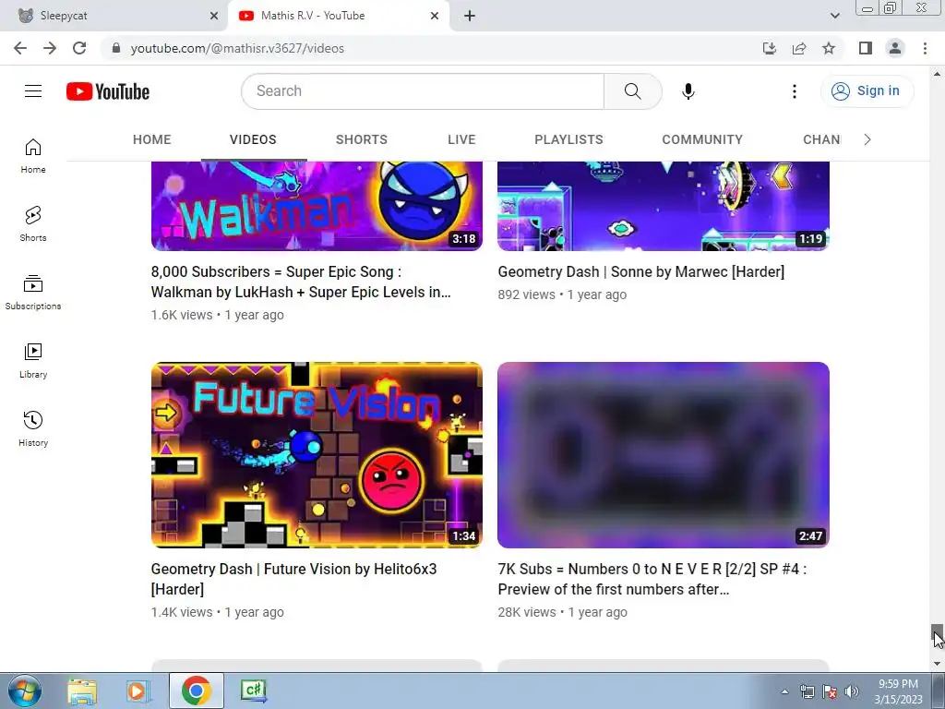Viewport: 945px width, 709px height.
Task: Open Home in the sidebar
Action: pos(33,155)
